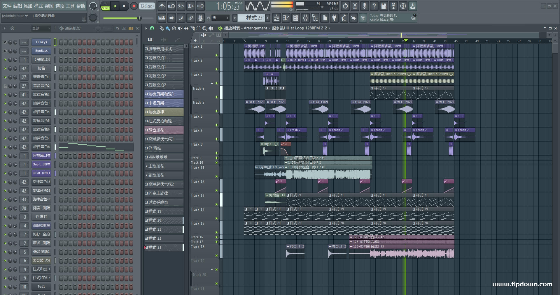Select the 中场贝斯 pattern in the picker
Image resolution: width=560 pixels, height=295 pixels.
pos(164,103)
